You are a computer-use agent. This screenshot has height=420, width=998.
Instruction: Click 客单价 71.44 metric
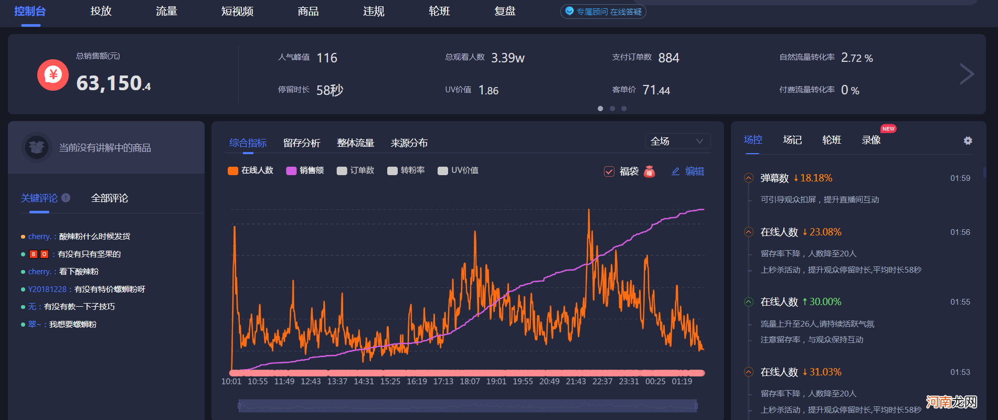pos(641,90)
